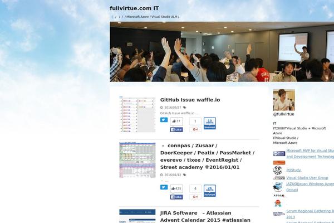Open connpas / Zusaar comparison article title
This screenshot has height=223, width=334.
[207, 157]
